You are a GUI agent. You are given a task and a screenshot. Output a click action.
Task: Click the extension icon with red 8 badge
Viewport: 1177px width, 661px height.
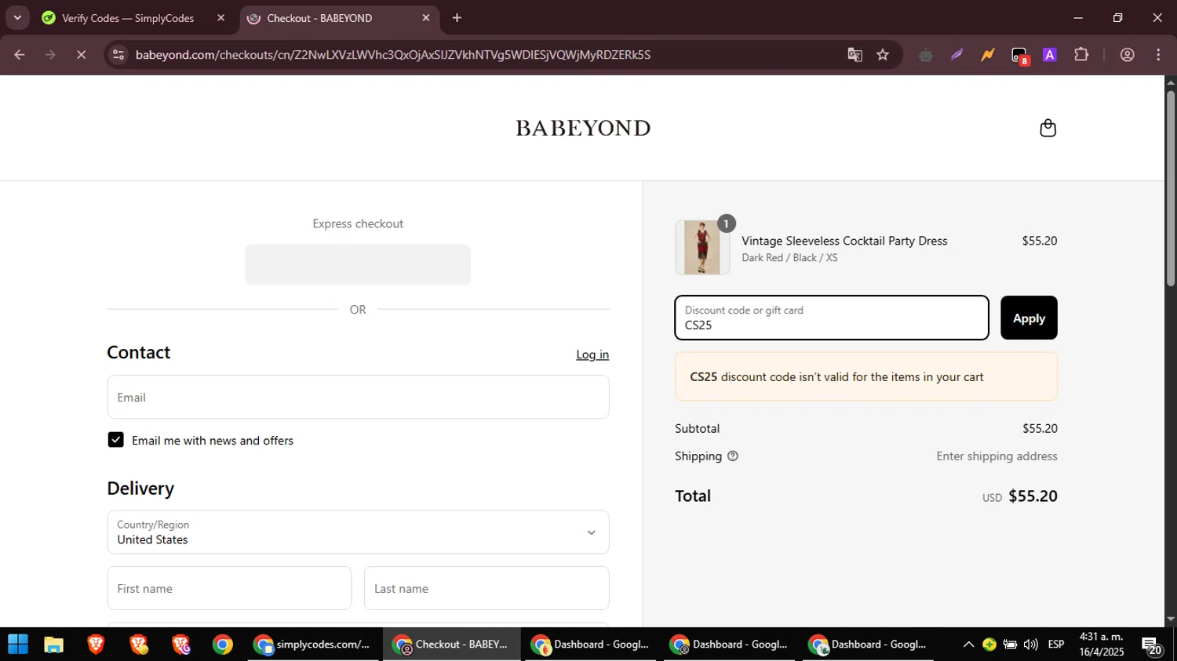1019,56
